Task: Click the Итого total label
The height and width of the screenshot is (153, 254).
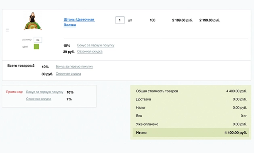Action: click(141, 133)
